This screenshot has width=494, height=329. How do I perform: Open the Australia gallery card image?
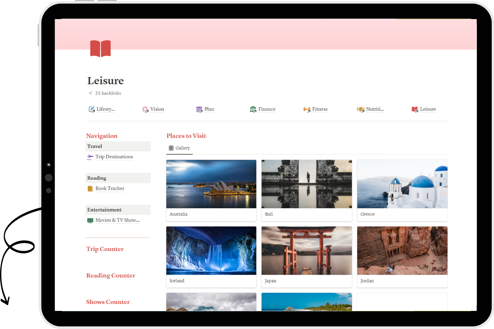[x=211, y=184]
